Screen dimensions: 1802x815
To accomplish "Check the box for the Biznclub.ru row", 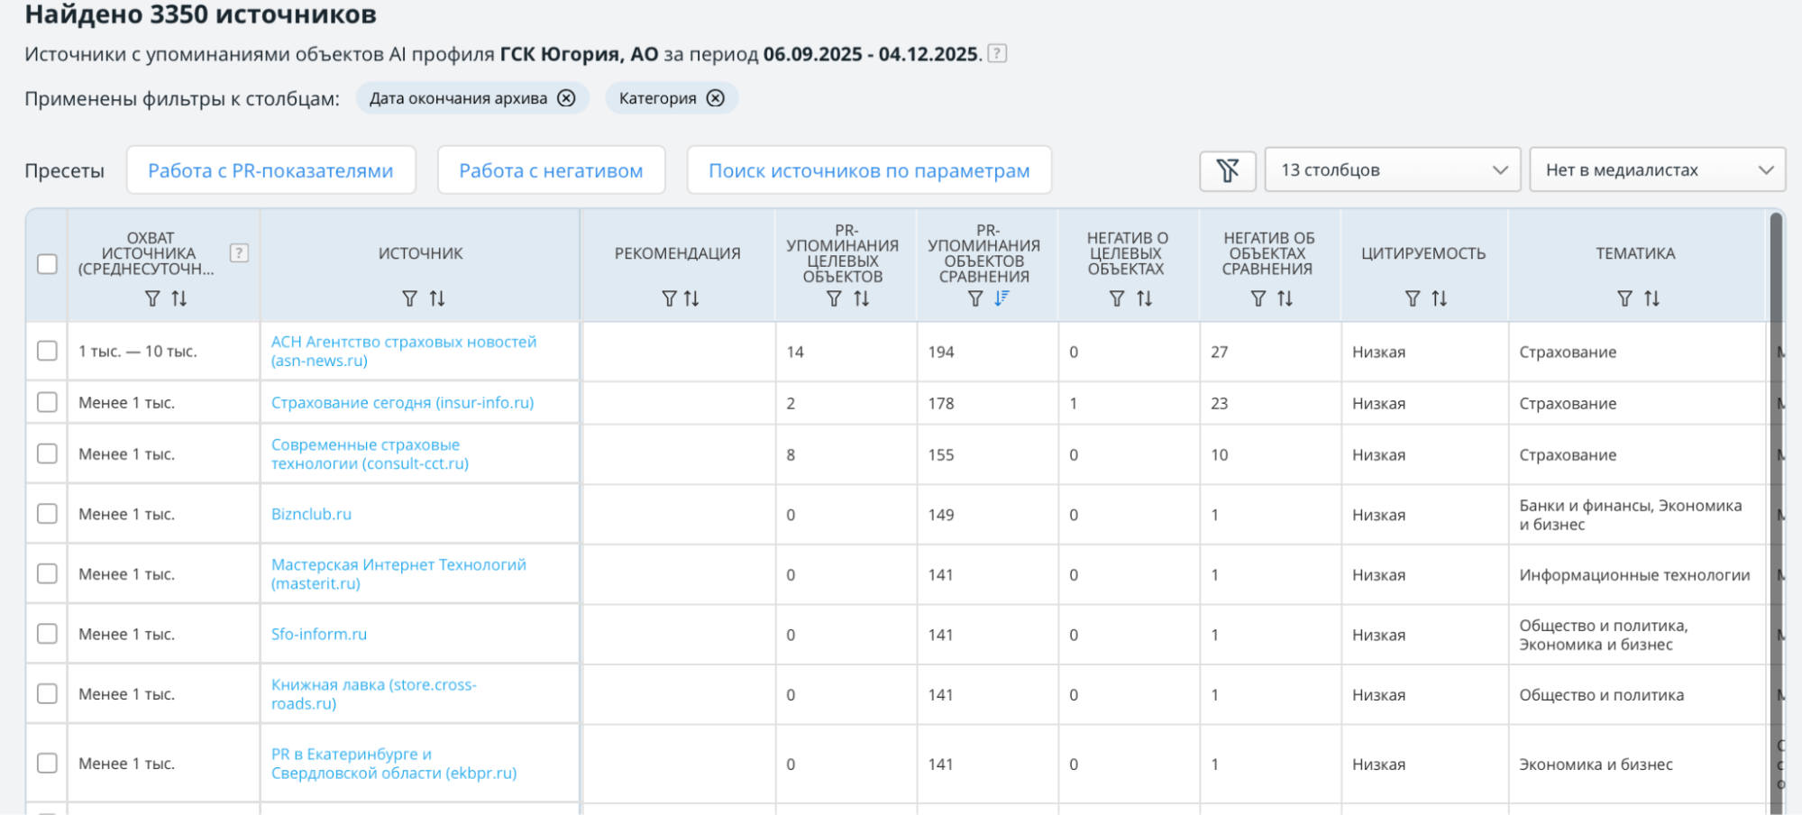I will point(47,514).
